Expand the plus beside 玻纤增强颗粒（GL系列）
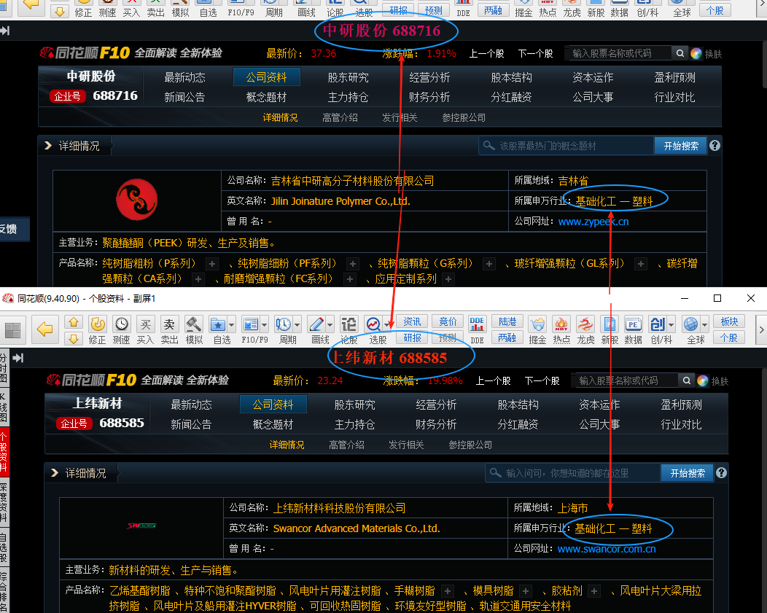767x613 pixels. click(x=640, y=264)
